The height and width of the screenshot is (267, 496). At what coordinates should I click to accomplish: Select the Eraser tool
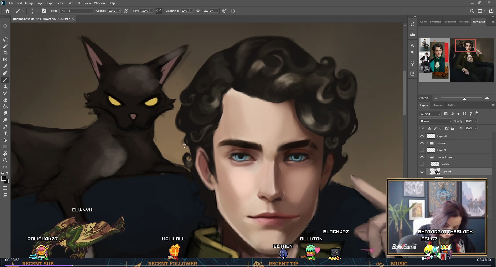5,100
